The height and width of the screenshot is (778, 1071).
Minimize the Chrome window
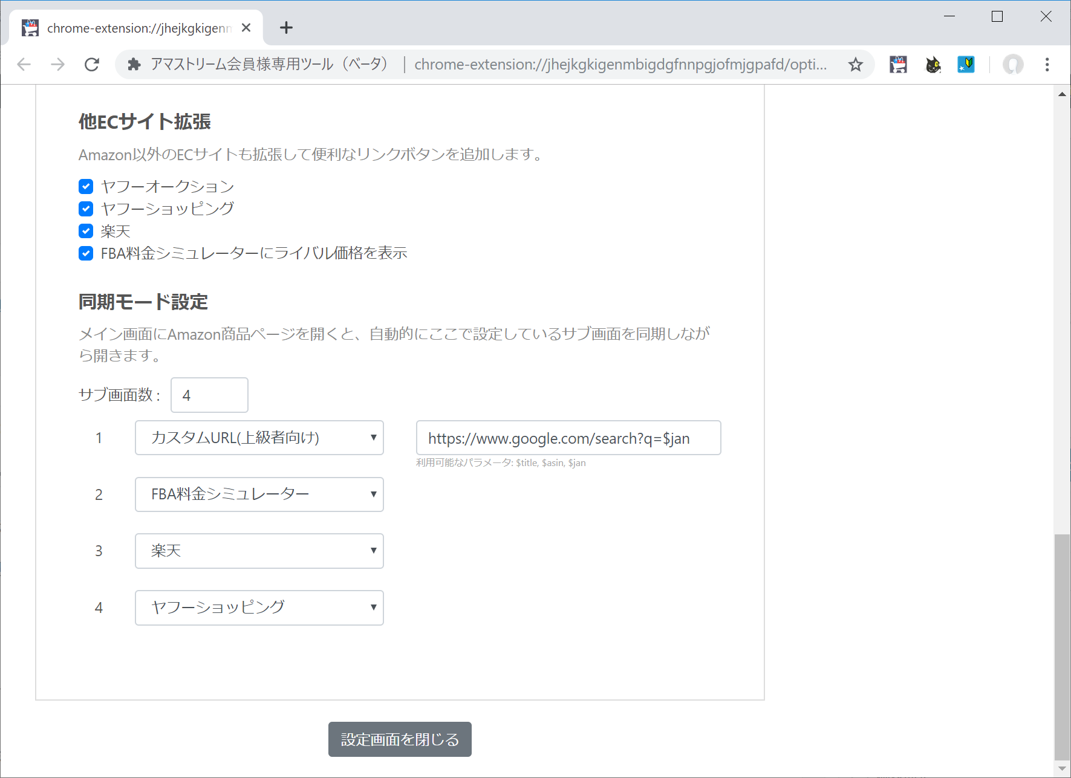[x=949, y=16]
